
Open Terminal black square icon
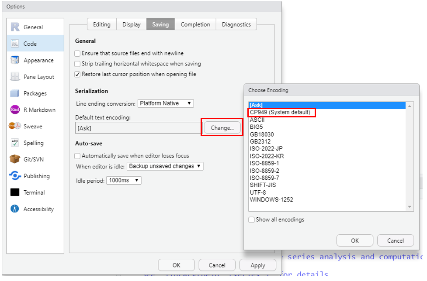point(15,192)
